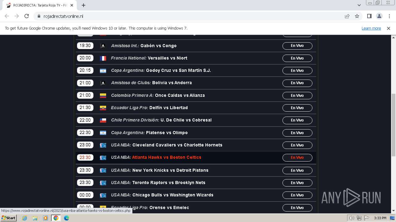Go forward to the next page

click(17, 16)
